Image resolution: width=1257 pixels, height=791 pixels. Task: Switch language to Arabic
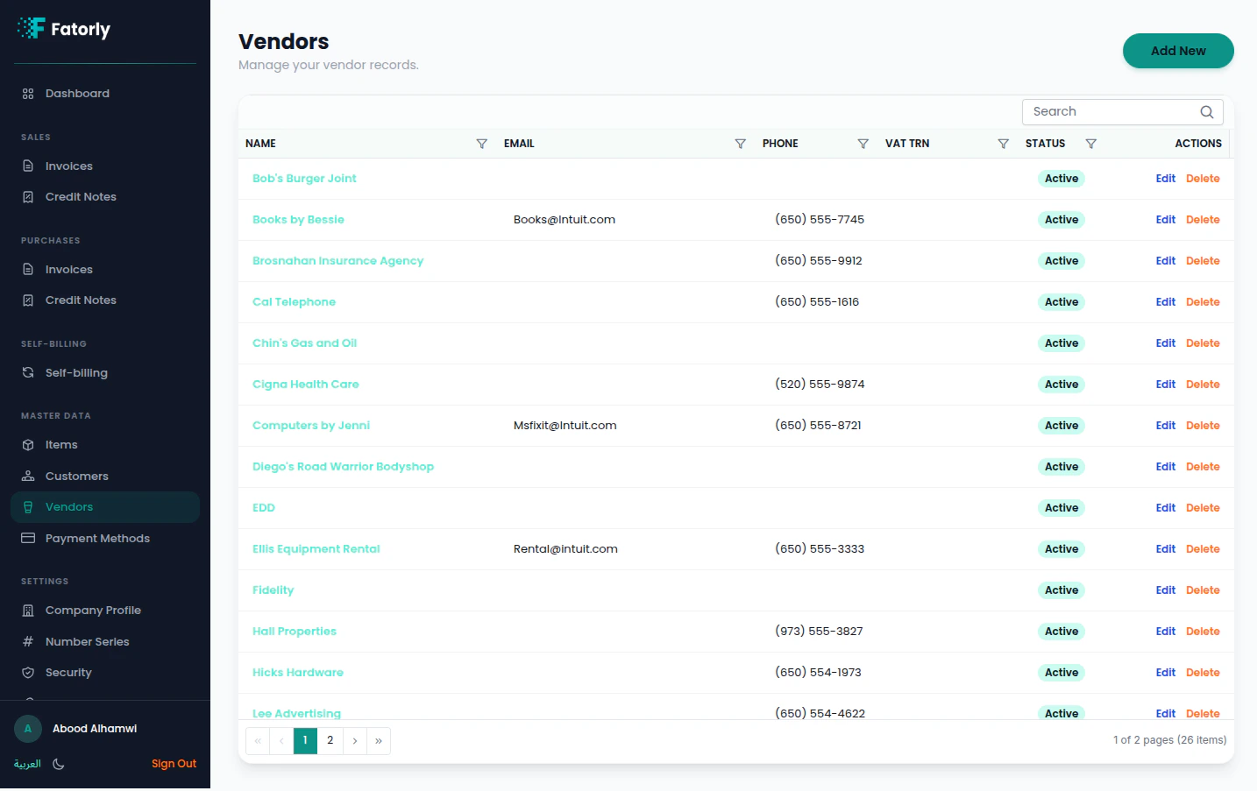pos(27,764)
